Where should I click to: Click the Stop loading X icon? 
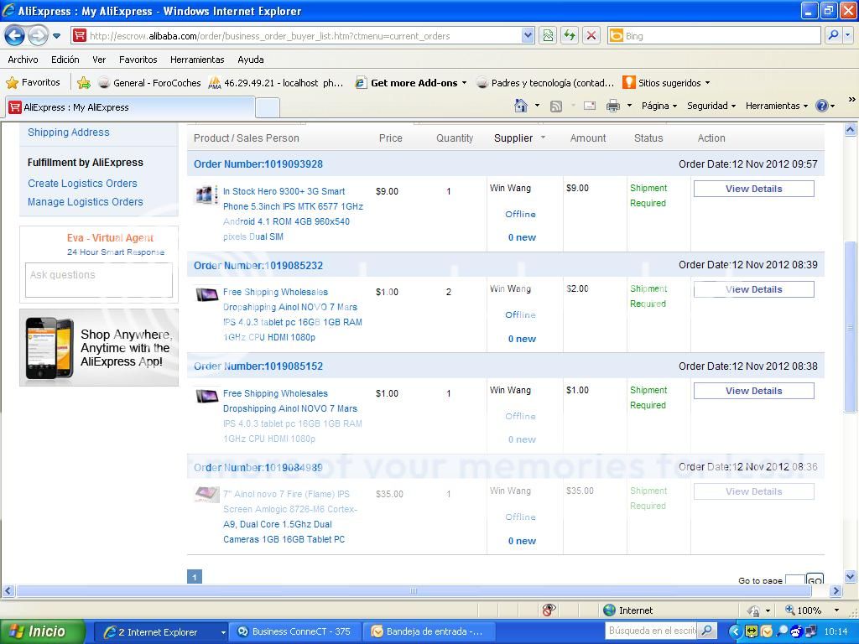click(x=591, y=35)
